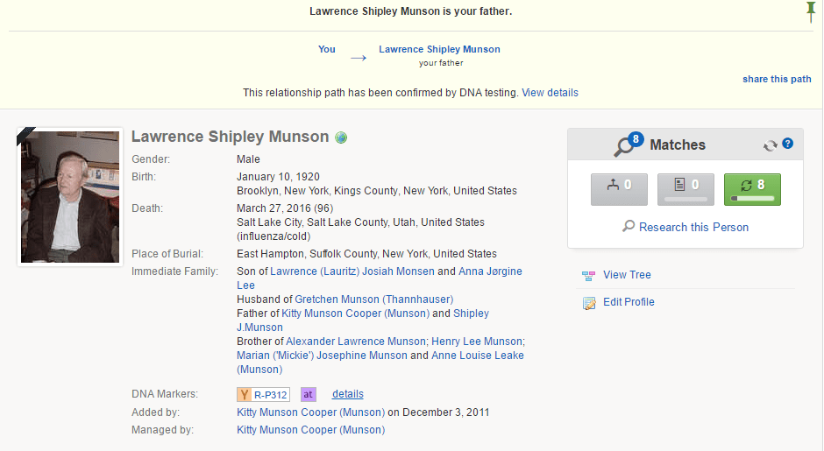Open the green smart matches button showing 8

click(x=752, y=189)
